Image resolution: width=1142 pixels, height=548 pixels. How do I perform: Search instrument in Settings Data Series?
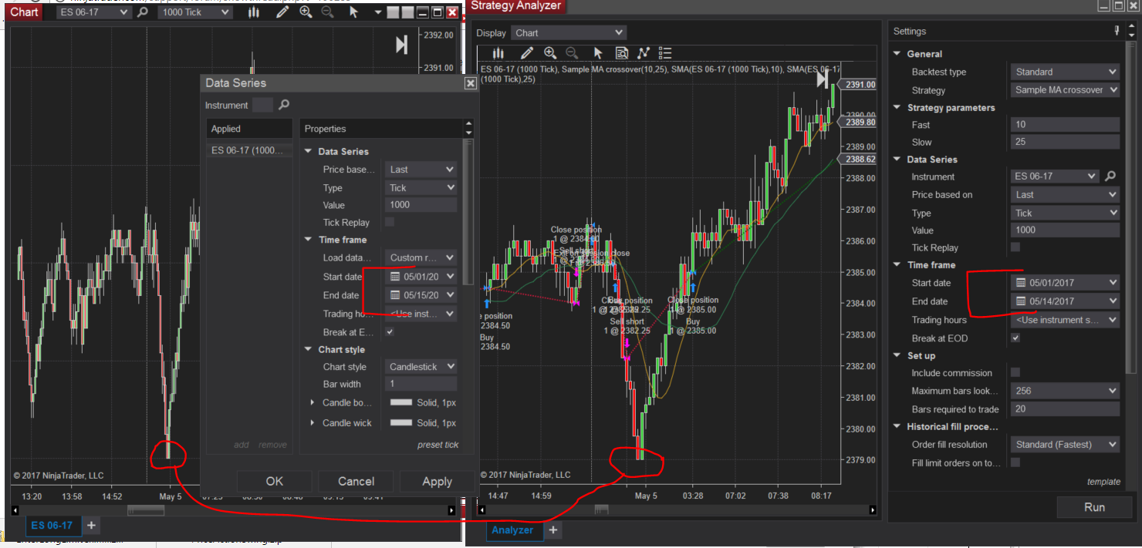[x=1110, y=176]
